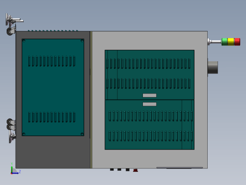Select the leftmost black push button under the cabinet
The height and width of the screenshot is (185, 246).
(x=112, y=170)
